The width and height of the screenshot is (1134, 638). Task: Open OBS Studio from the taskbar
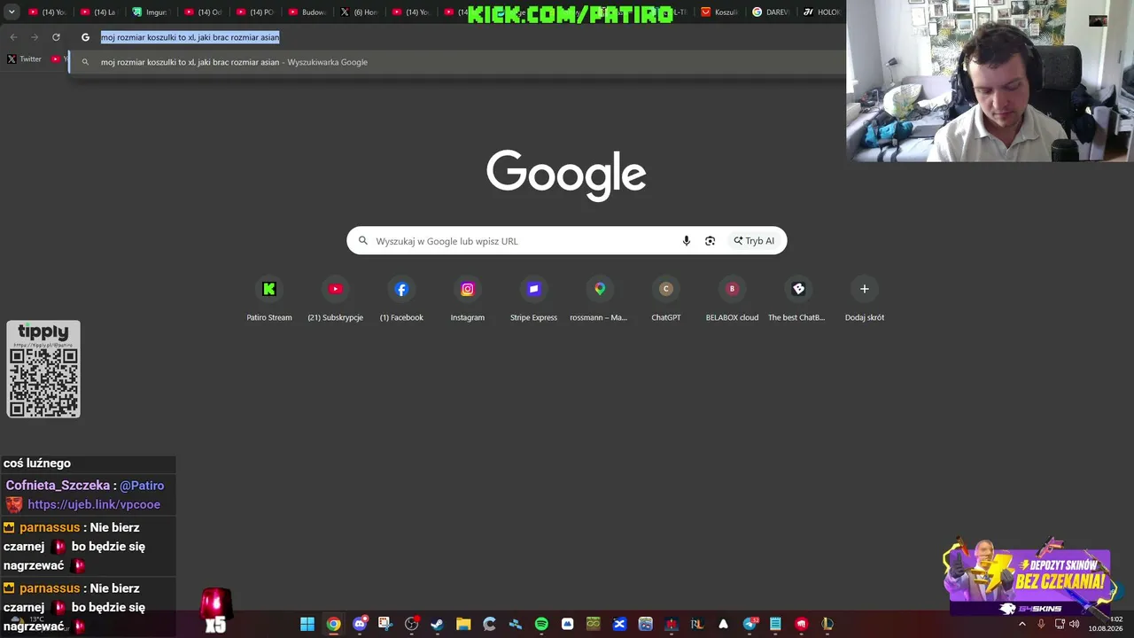coord(411,624)
